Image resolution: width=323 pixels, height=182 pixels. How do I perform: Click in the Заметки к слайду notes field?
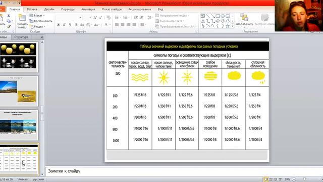coord(184,171)
